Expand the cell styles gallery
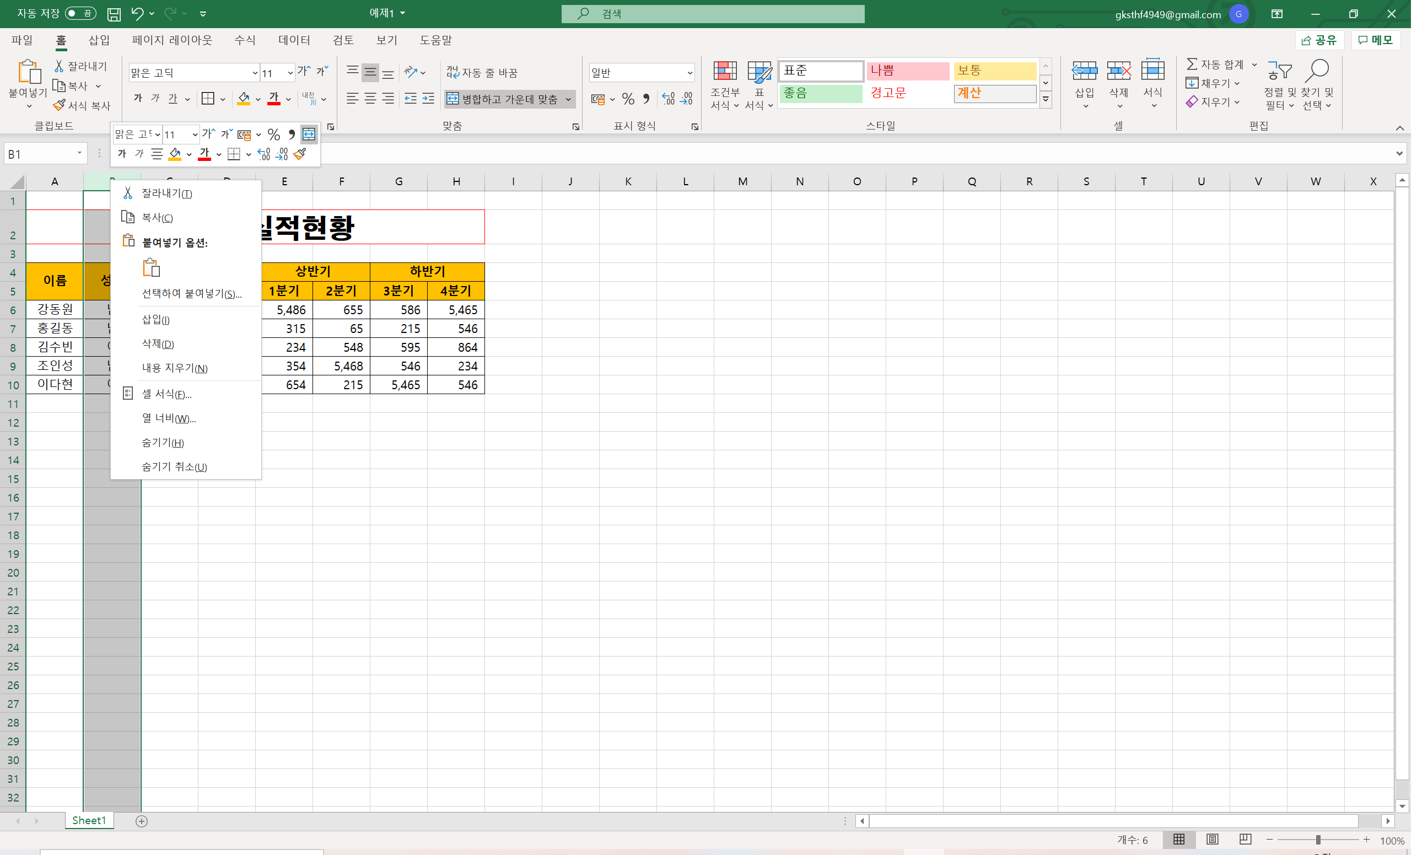 click(1046, 100)
